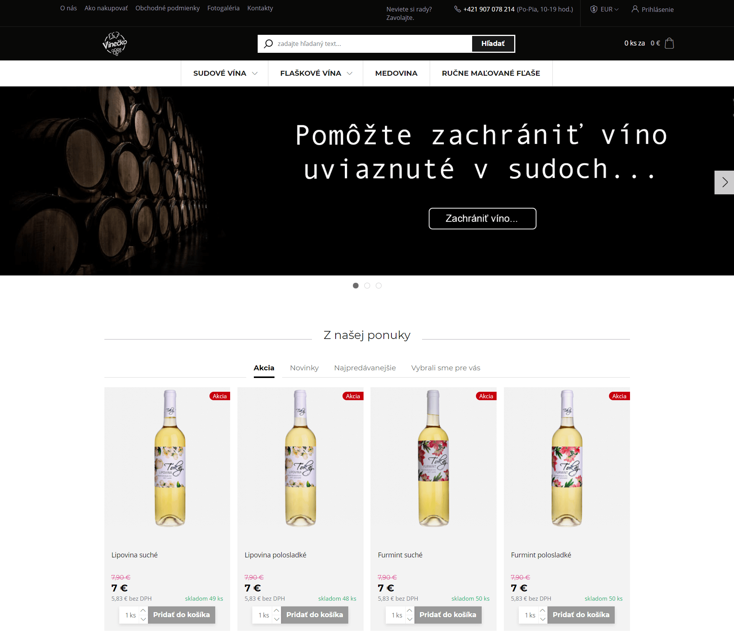734x637 pixels.
Task: Open the EUR currency dropdown
Action: [605, 9]
